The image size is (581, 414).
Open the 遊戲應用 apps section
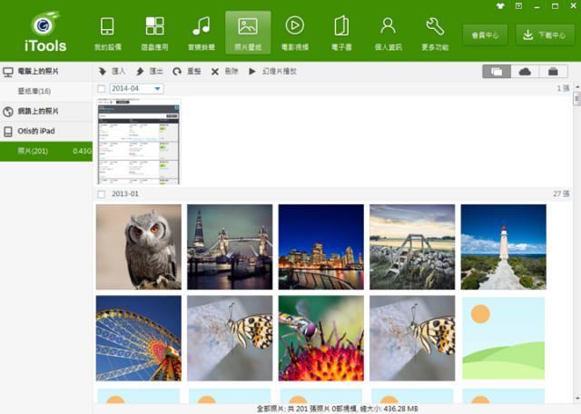click(x=154, y=34)
